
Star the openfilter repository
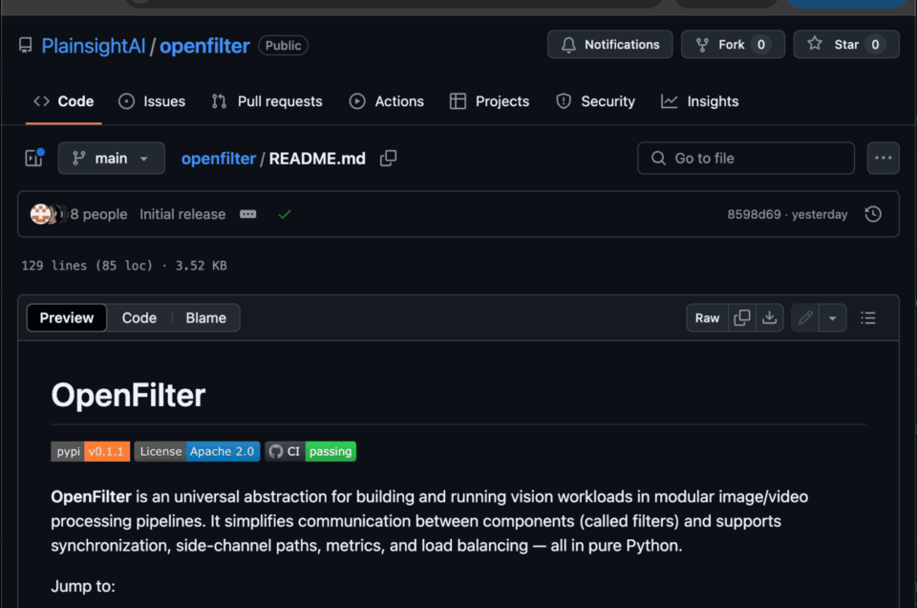tap(845, 45)
